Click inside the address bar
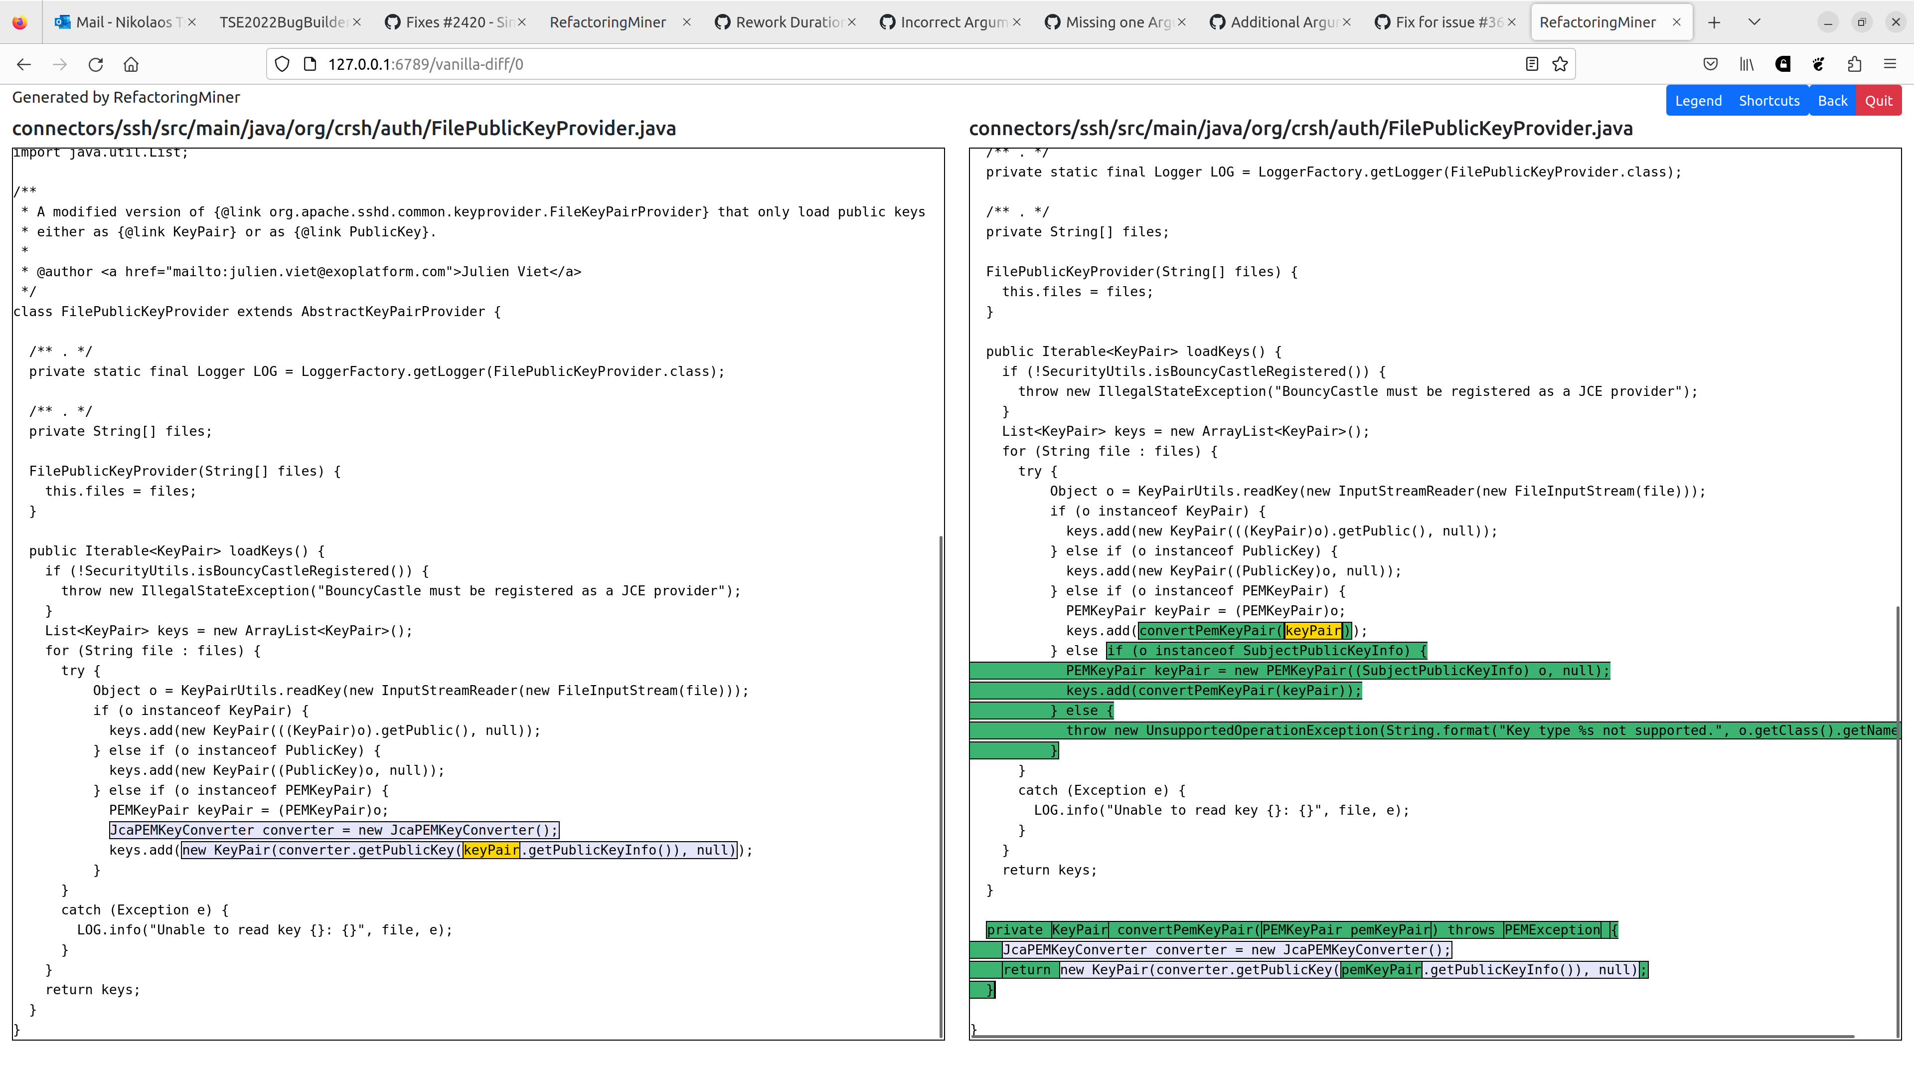The height and width of the screenshot is (1077, 1914). tap(520, 64)
